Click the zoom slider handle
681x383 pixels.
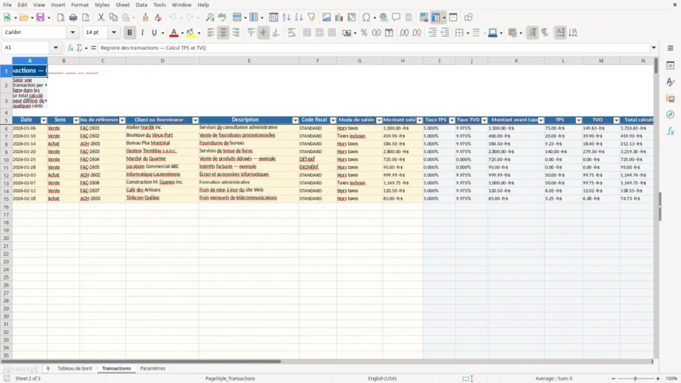(635, 378)
